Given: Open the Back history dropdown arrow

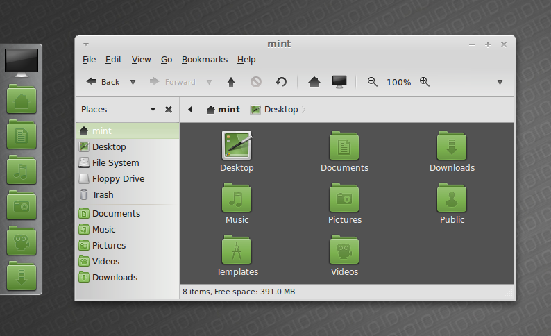Looking at the screenshot, I should point(133,82).
